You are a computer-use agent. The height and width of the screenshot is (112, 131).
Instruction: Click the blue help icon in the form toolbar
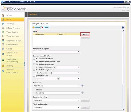pos(123,28)
